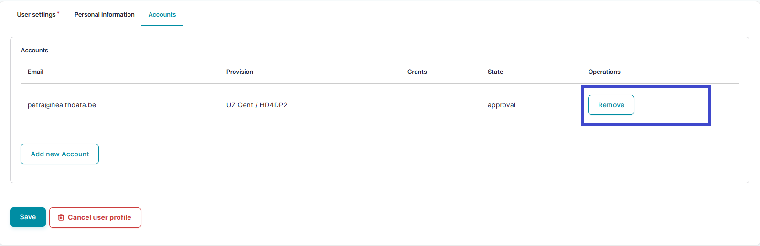Click the State column header
Image resolution: width=760 pixels, height=246 pixels.
[495, 72]
